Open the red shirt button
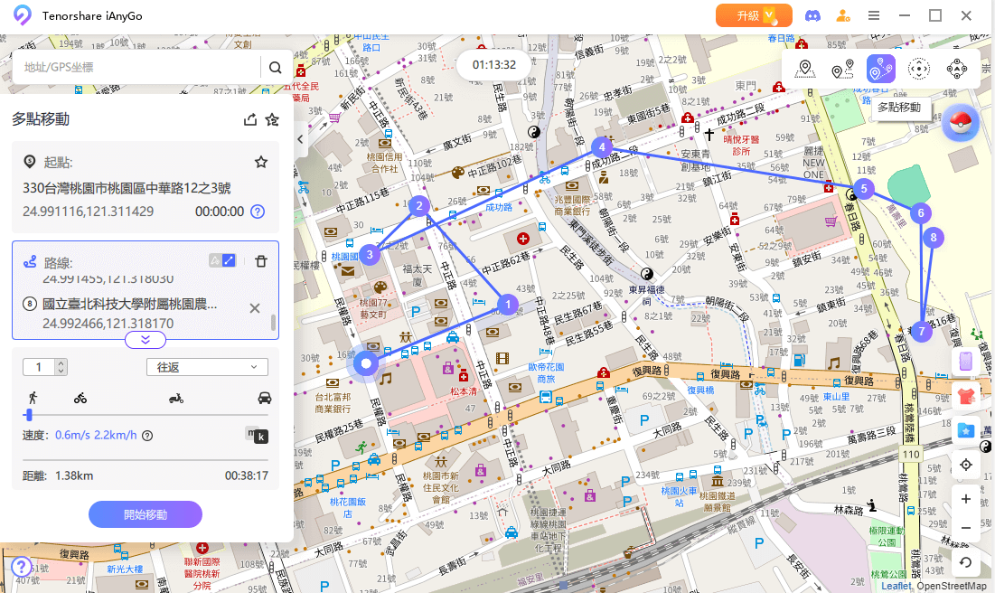 (966, 397)
